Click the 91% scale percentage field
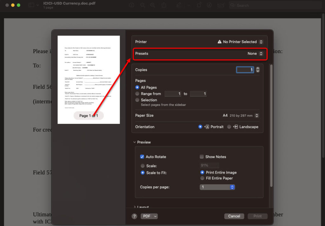 click(x=209, y=165)
